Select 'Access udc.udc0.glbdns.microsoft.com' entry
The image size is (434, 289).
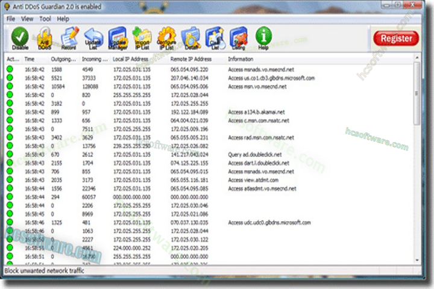[x=269, y=222]
